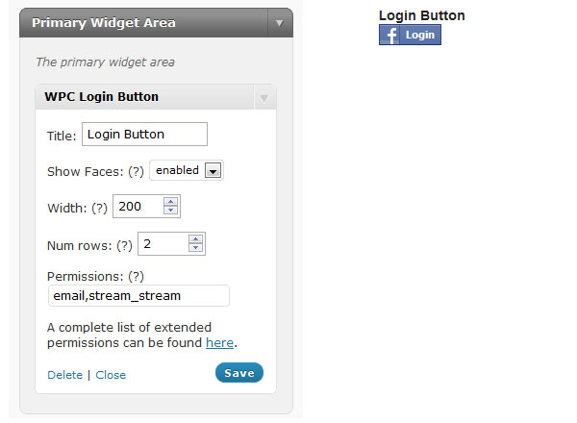The width and height of the screenshot is (577, 423).
Task: Close the widget settings via Close link
Action: pyautogui.click(x=111, y=375)
